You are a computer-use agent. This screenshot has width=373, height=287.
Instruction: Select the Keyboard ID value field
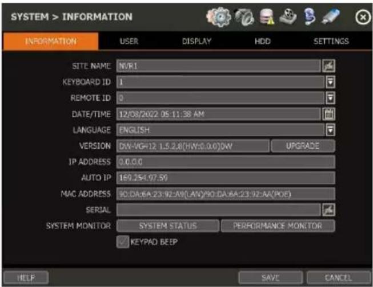coord(220,82)
